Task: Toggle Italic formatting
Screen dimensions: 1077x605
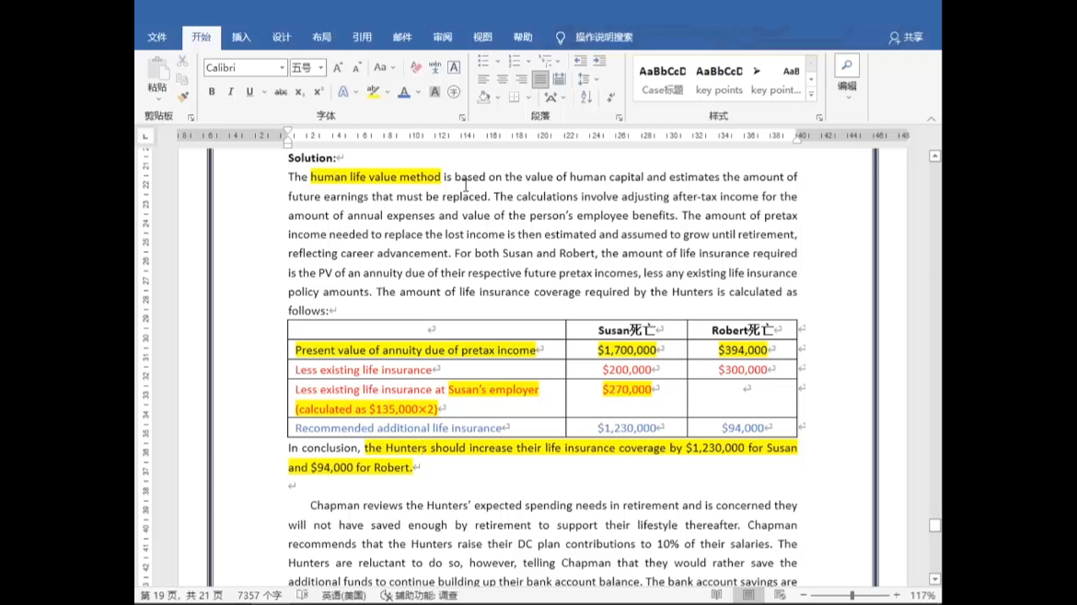Action: pos(230,92)
